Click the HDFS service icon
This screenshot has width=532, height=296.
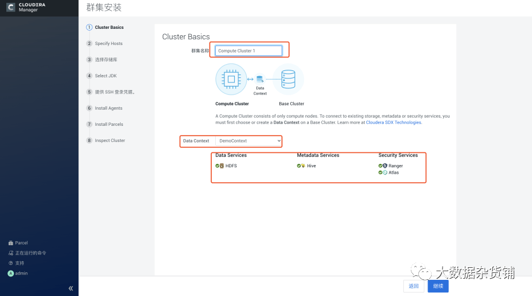(x=222, y=166)
